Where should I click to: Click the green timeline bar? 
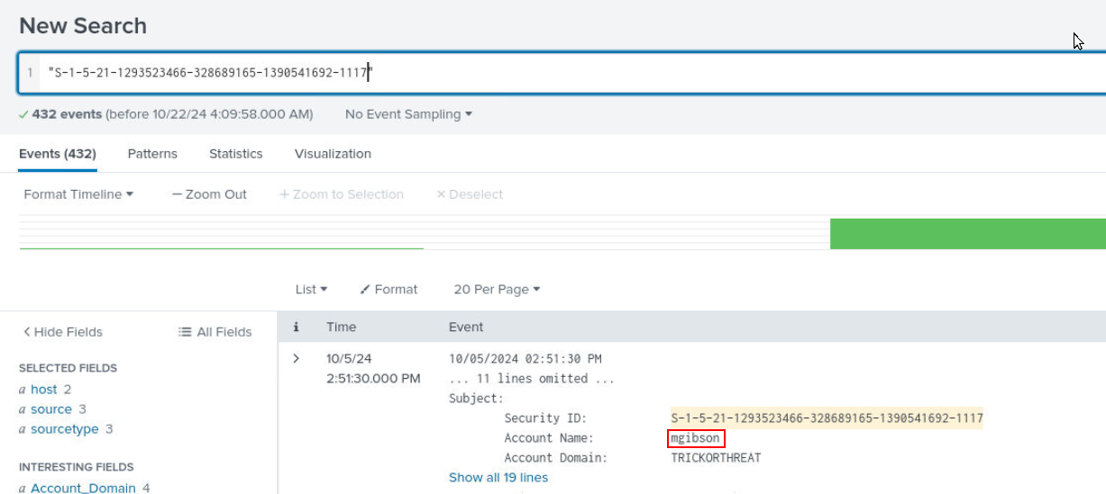coord(967,234)
